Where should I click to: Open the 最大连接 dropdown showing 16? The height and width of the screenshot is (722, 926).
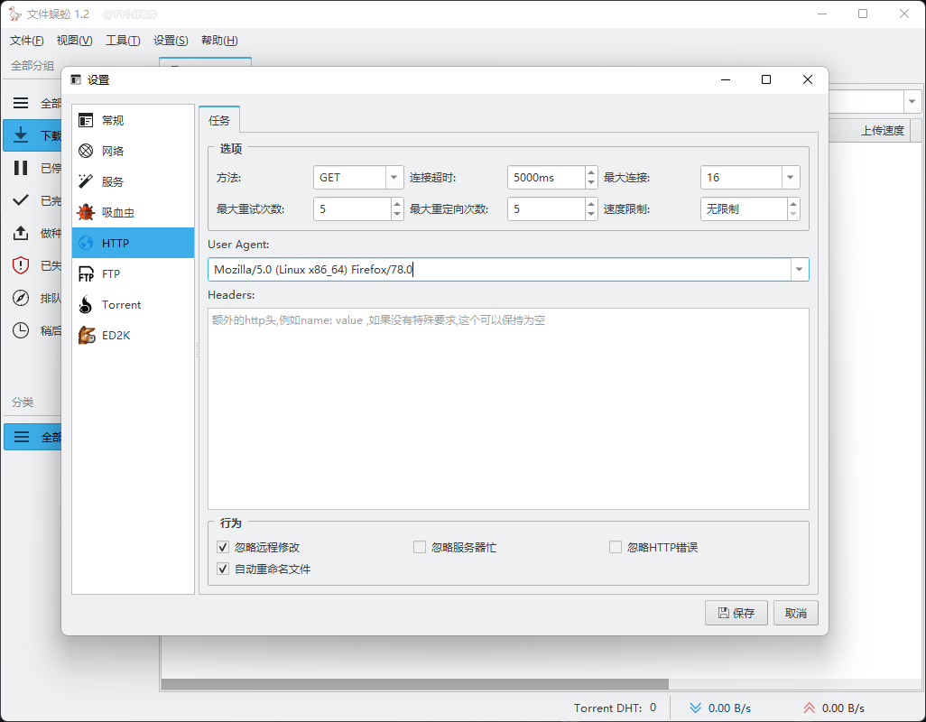(791, 178)
